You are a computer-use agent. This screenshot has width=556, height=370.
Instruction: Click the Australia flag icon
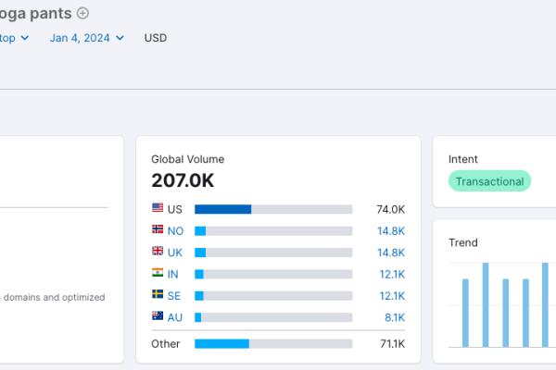158,315
